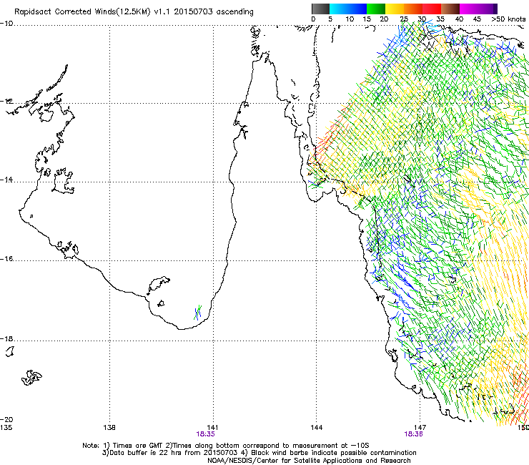
Task: Click the legend label '25' under color bar
Action: pyautogui.click(x=404, y=19)
